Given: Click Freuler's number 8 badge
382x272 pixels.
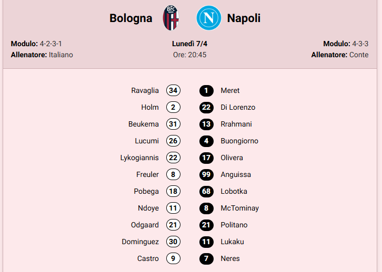Looking at the screenshot, I should 173,174.
